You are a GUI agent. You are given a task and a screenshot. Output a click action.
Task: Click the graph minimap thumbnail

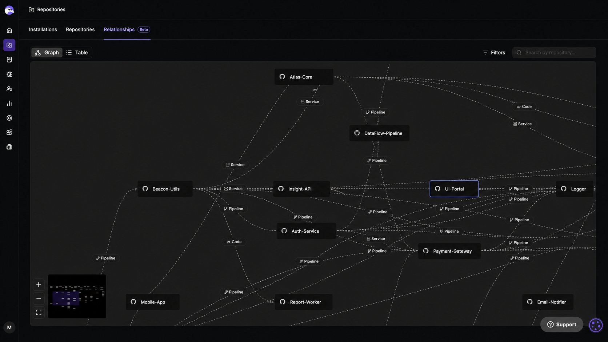click(77, 296)
